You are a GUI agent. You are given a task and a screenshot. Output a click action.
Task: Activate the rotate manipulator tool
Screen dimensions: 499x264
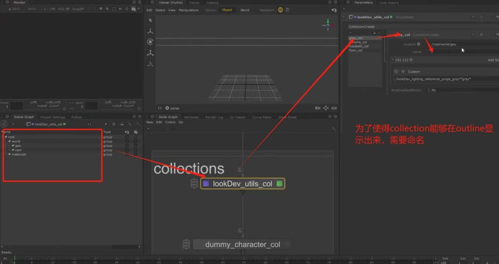click(150, 42)
